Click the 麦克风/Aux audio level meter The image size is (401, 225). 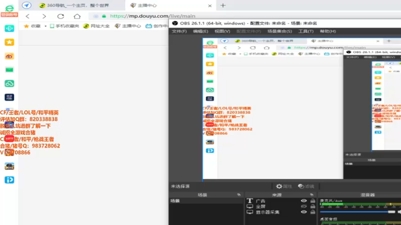click(360, 204)
